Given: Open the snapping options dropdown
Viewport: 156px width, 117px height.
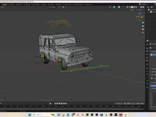Looking at the screenshot, I should (66, 7).
